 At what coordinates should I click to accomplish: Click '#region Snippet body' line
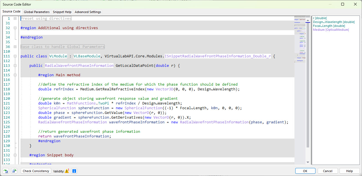(x=52, y=155)
